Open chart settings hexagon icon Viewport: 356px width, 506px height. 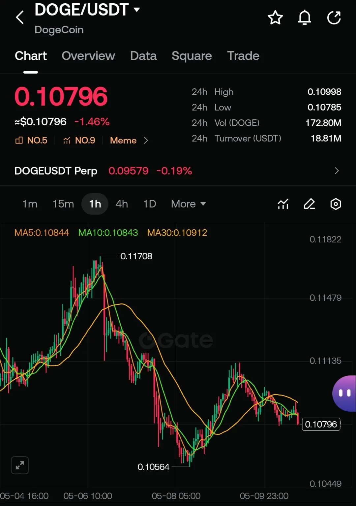pyautogui.click(x=336, y=204)
